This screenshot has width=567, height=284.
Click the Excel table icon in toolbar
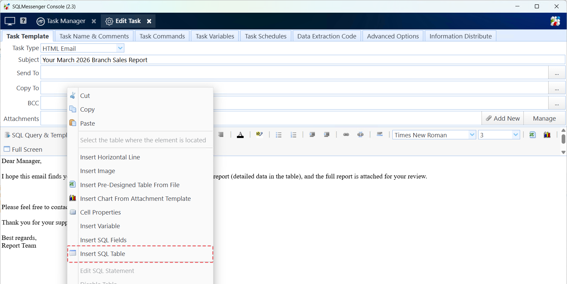click(x=532, y=135)
